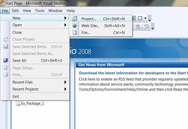Click the Visual Studio title bar icon

[2, 3]
